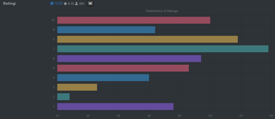
Task: Click the small teal bar for rating 2
Action: (63, 97)
